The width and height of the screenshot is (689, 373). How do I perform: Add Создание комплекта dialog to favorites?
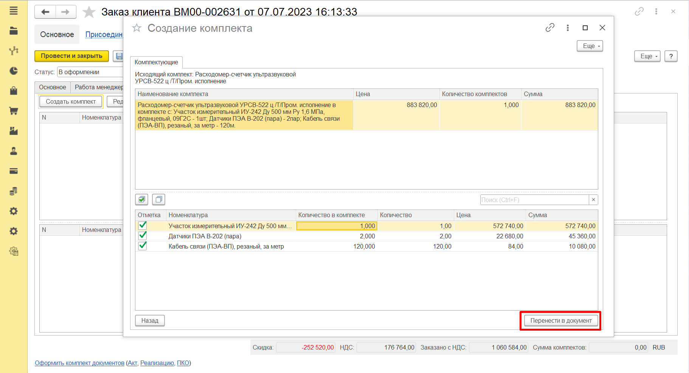[137, 28]
